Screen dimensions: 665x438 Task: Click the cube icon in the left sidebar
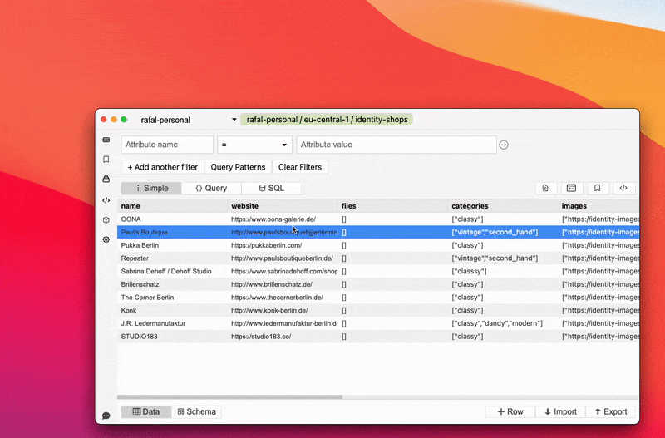[106, 220]
